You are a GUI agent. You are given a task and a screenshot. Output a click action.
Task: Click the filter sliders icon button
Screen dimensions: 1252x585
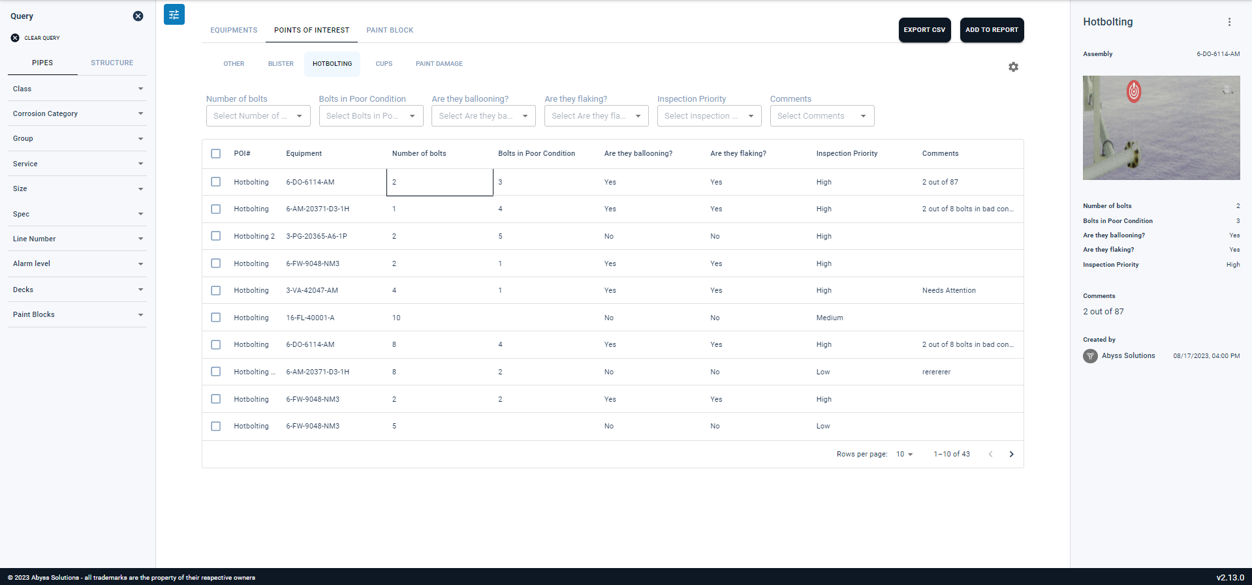tap(174, 14)
